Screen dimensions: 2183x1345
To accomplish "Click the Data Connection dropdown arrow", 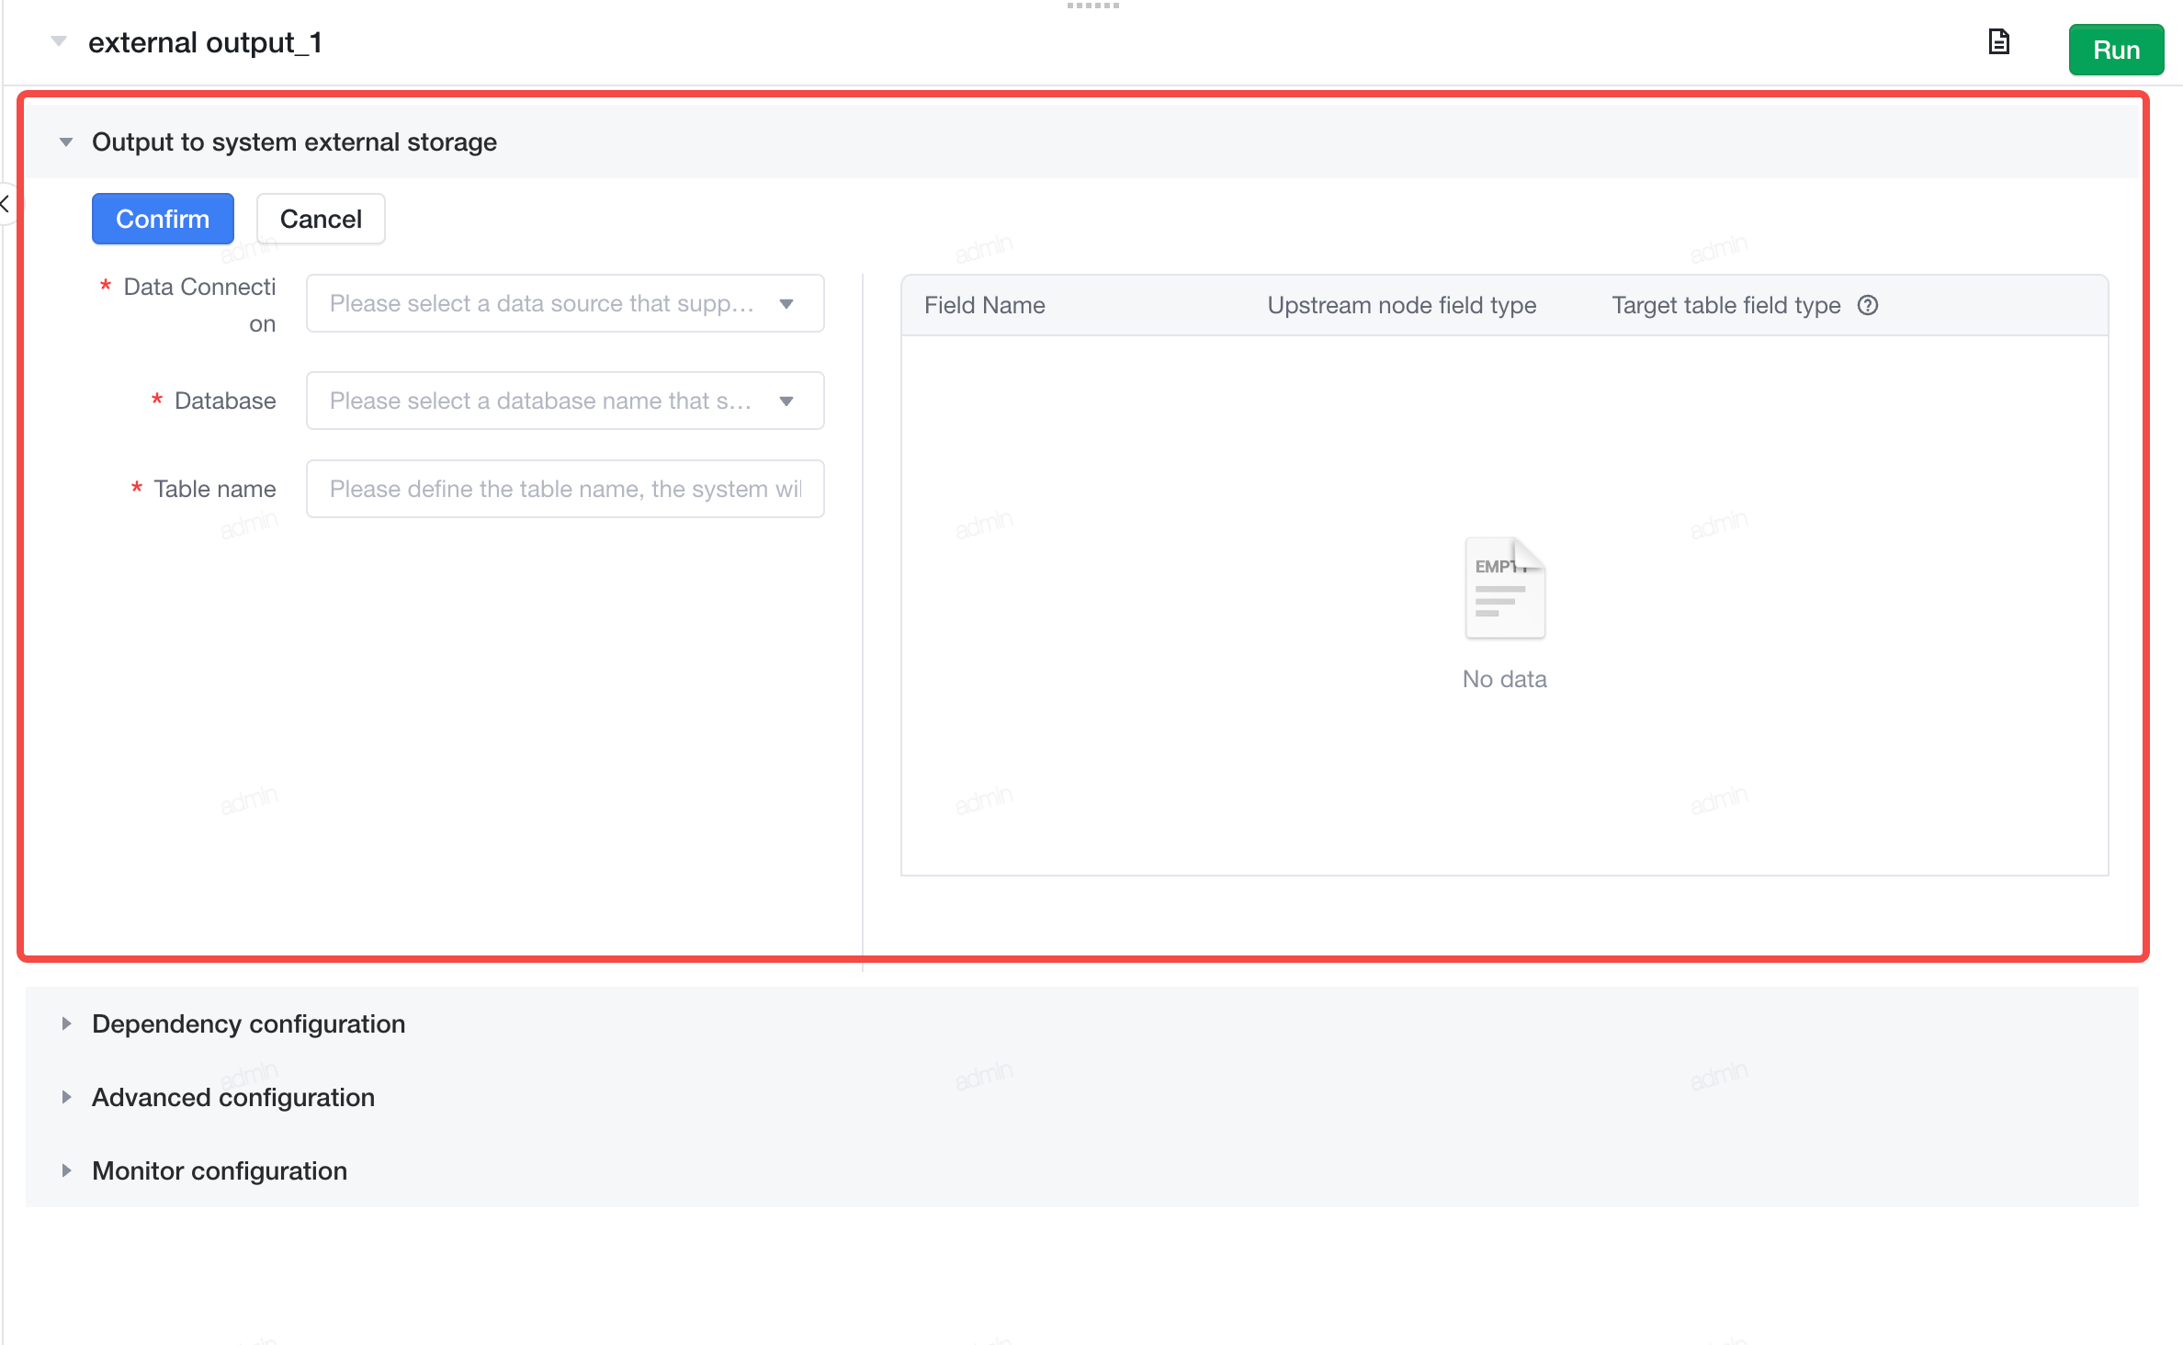I will coord(786,304).
